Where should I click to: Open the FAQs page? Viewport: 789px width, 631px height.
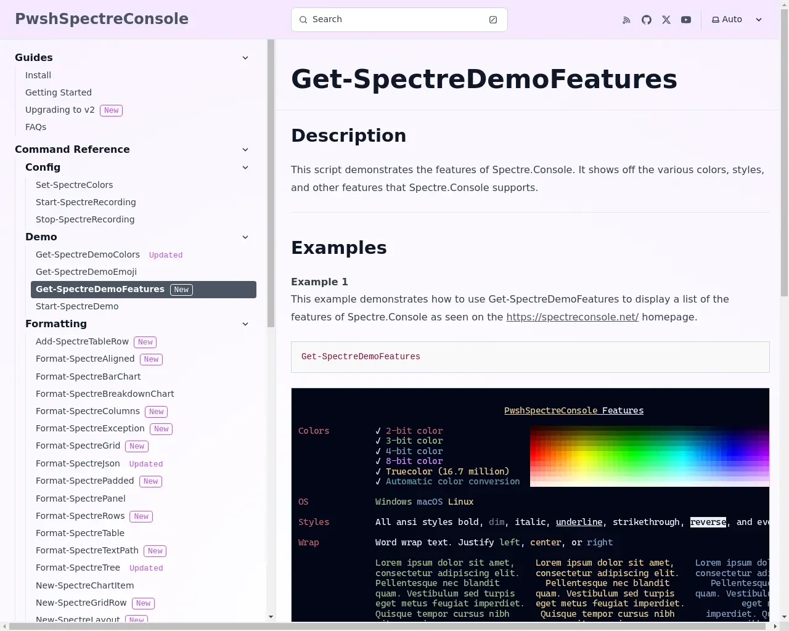(x=36, y=127)
